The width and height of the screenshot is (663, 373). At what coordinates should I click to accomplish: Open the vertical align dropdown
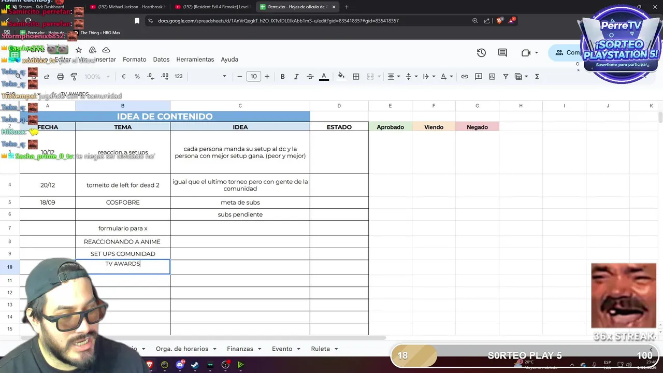coord(411,76)
